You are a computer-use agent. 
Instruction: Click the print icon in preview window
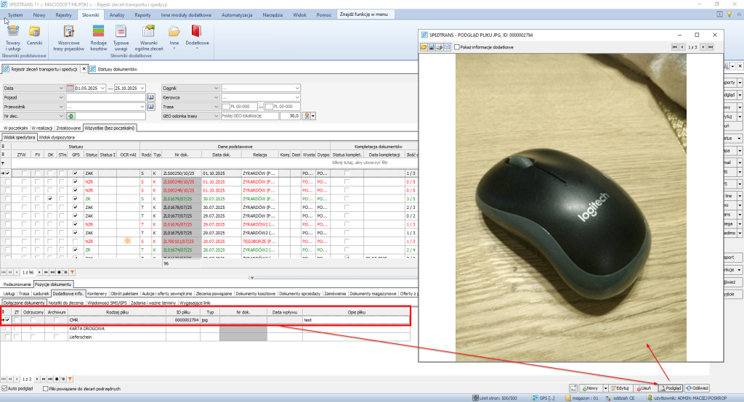[x=439, y=47]
